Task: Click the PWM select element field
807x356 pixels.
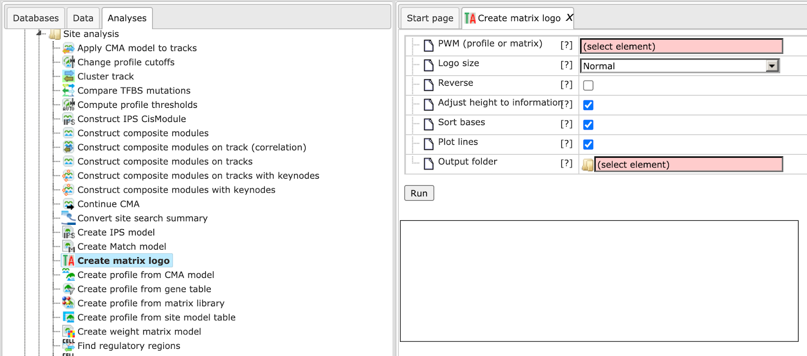Action: click(681, 46)
